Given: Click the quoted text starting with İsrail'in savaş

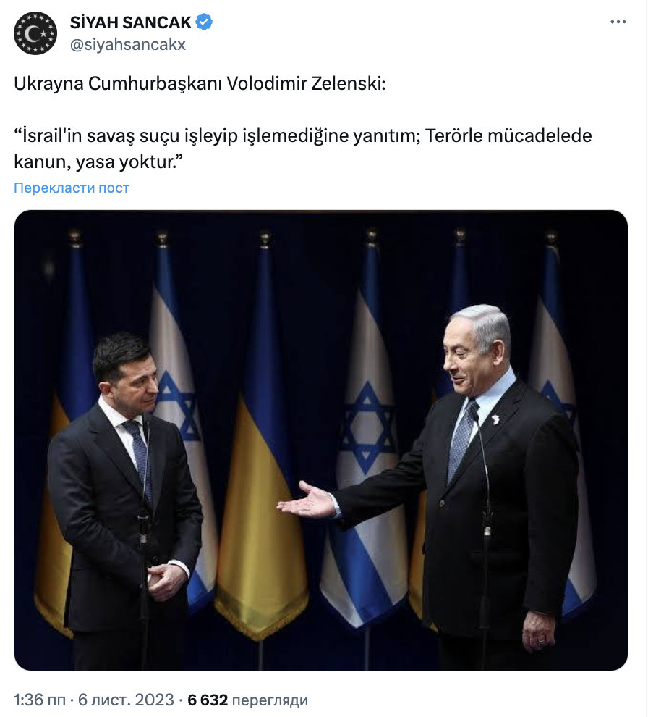Looking at the screenshot, I should click(303, 136).
